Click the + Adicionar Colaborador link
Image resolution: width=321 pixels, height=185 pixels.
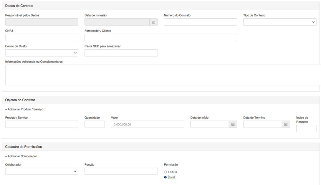click(x=21, y=156)
